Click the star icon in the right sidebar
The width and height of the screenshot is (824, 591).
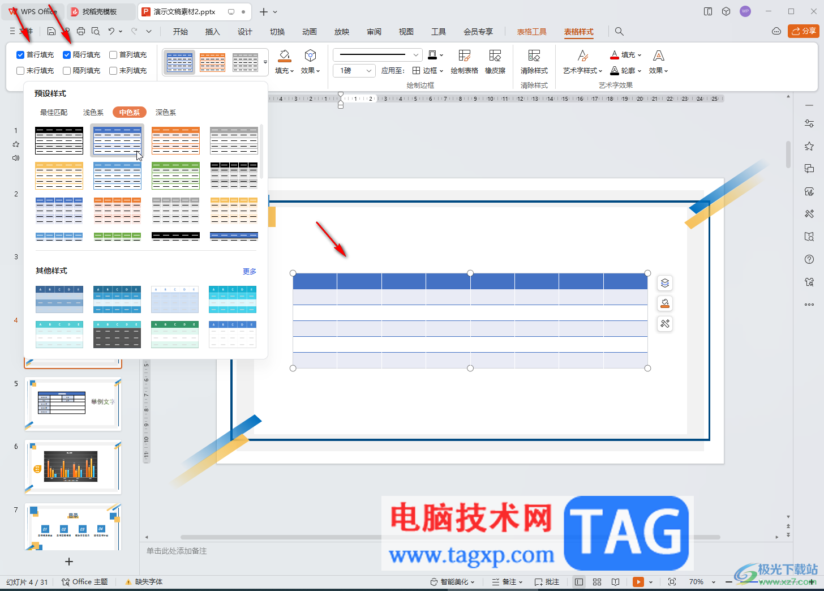[809, 146]
